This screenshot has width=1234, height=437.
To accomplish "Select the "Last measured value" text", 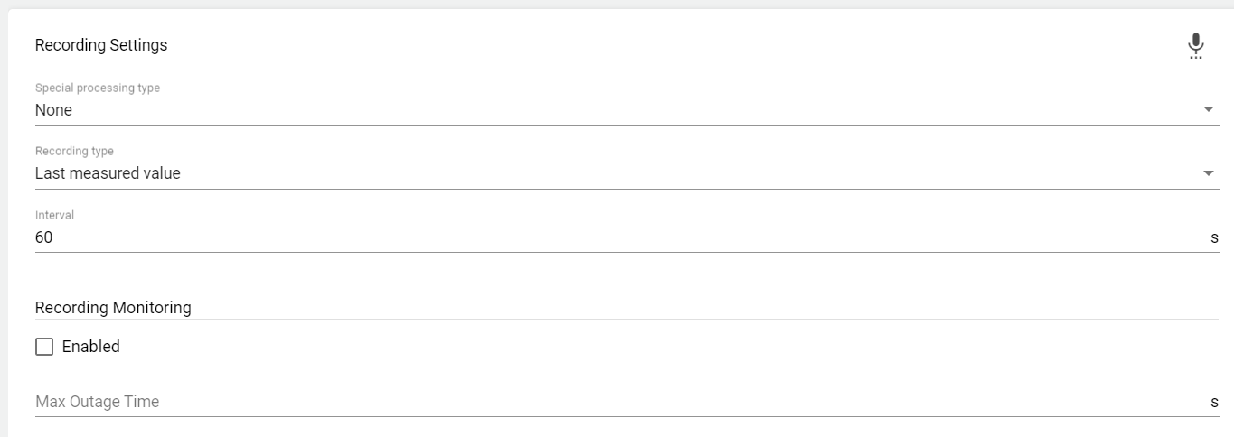I will click(x=108, y=173).
